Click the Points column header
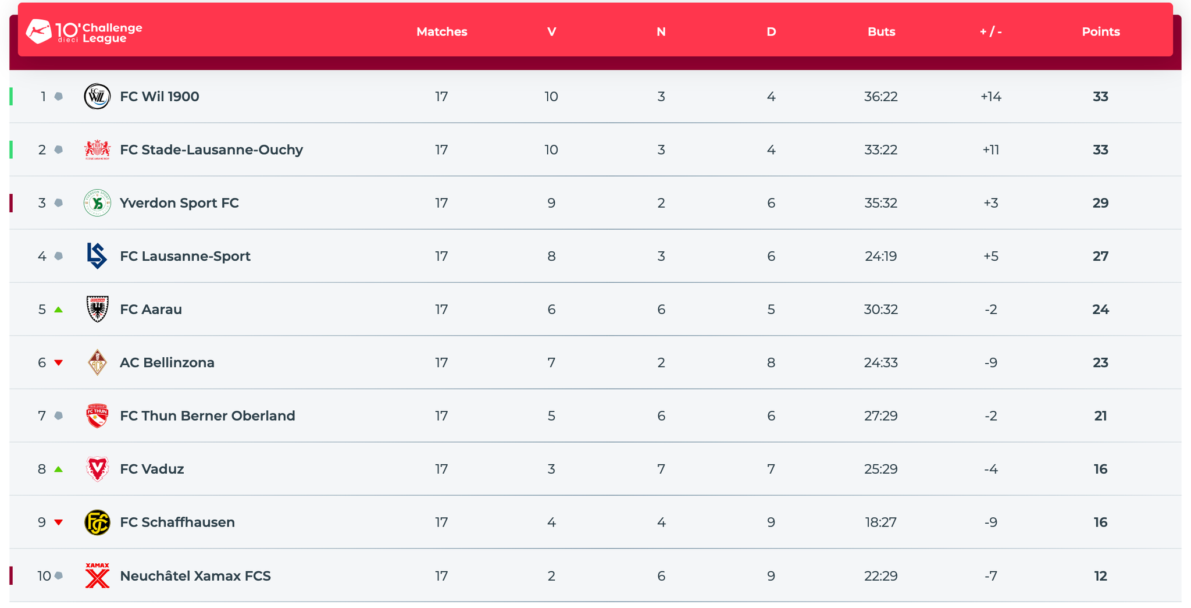 tap(1100, 32)
